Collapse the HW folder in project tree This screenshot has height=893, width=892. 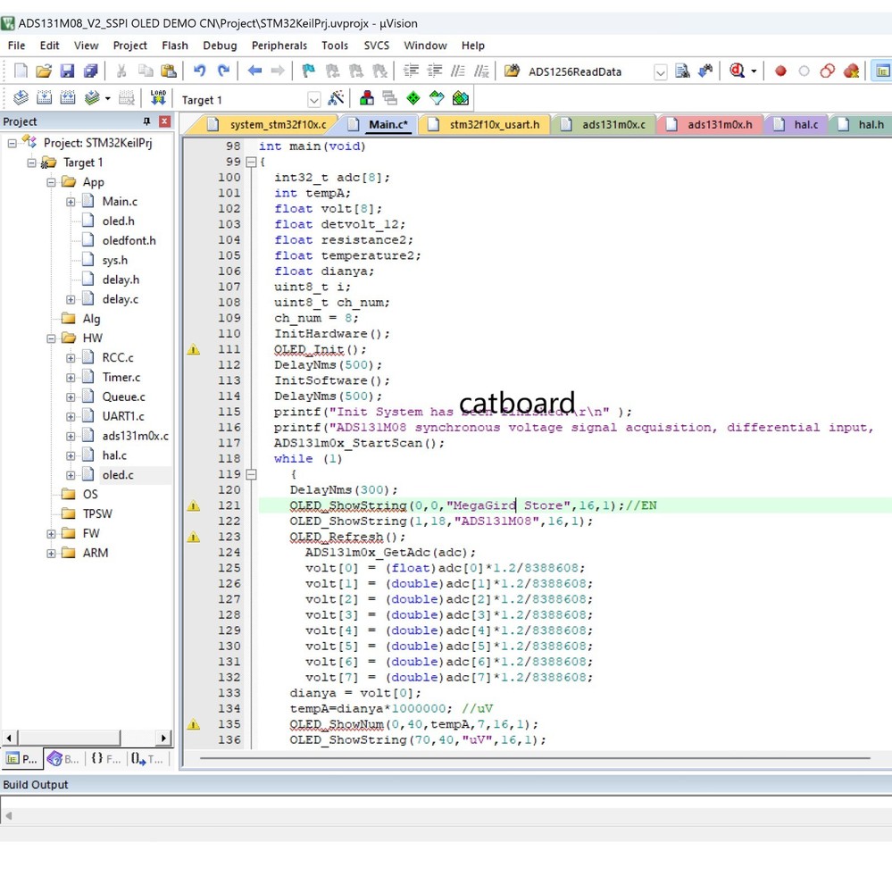coord(51,338)
